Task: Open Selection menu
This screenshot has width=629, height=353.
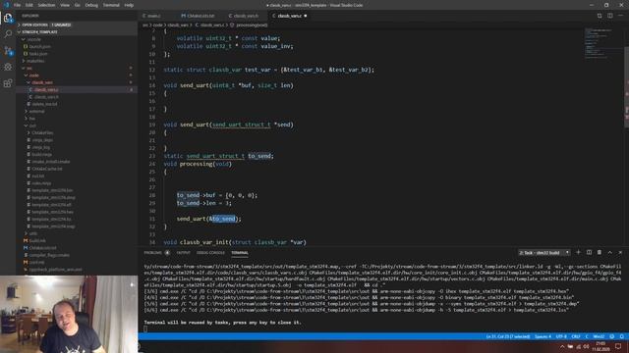Action: [x=46, y=5]
